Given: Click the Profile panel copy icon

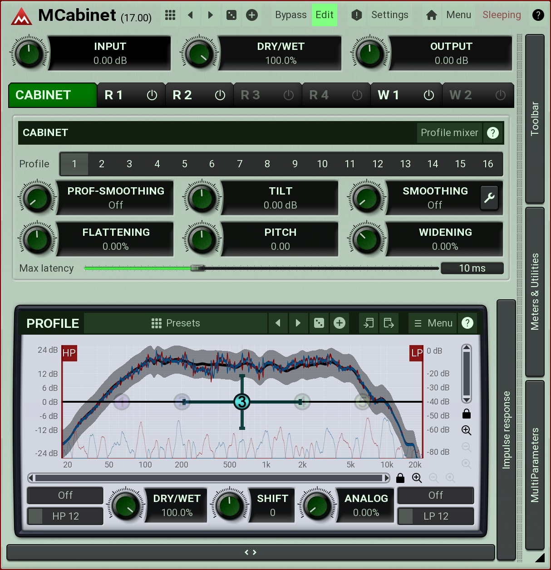Looking at the screenshot, I should (369, 323).
